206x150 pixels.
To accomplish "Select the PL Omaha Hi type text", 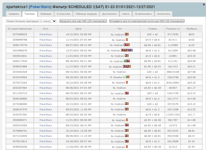I will point(117,77).
